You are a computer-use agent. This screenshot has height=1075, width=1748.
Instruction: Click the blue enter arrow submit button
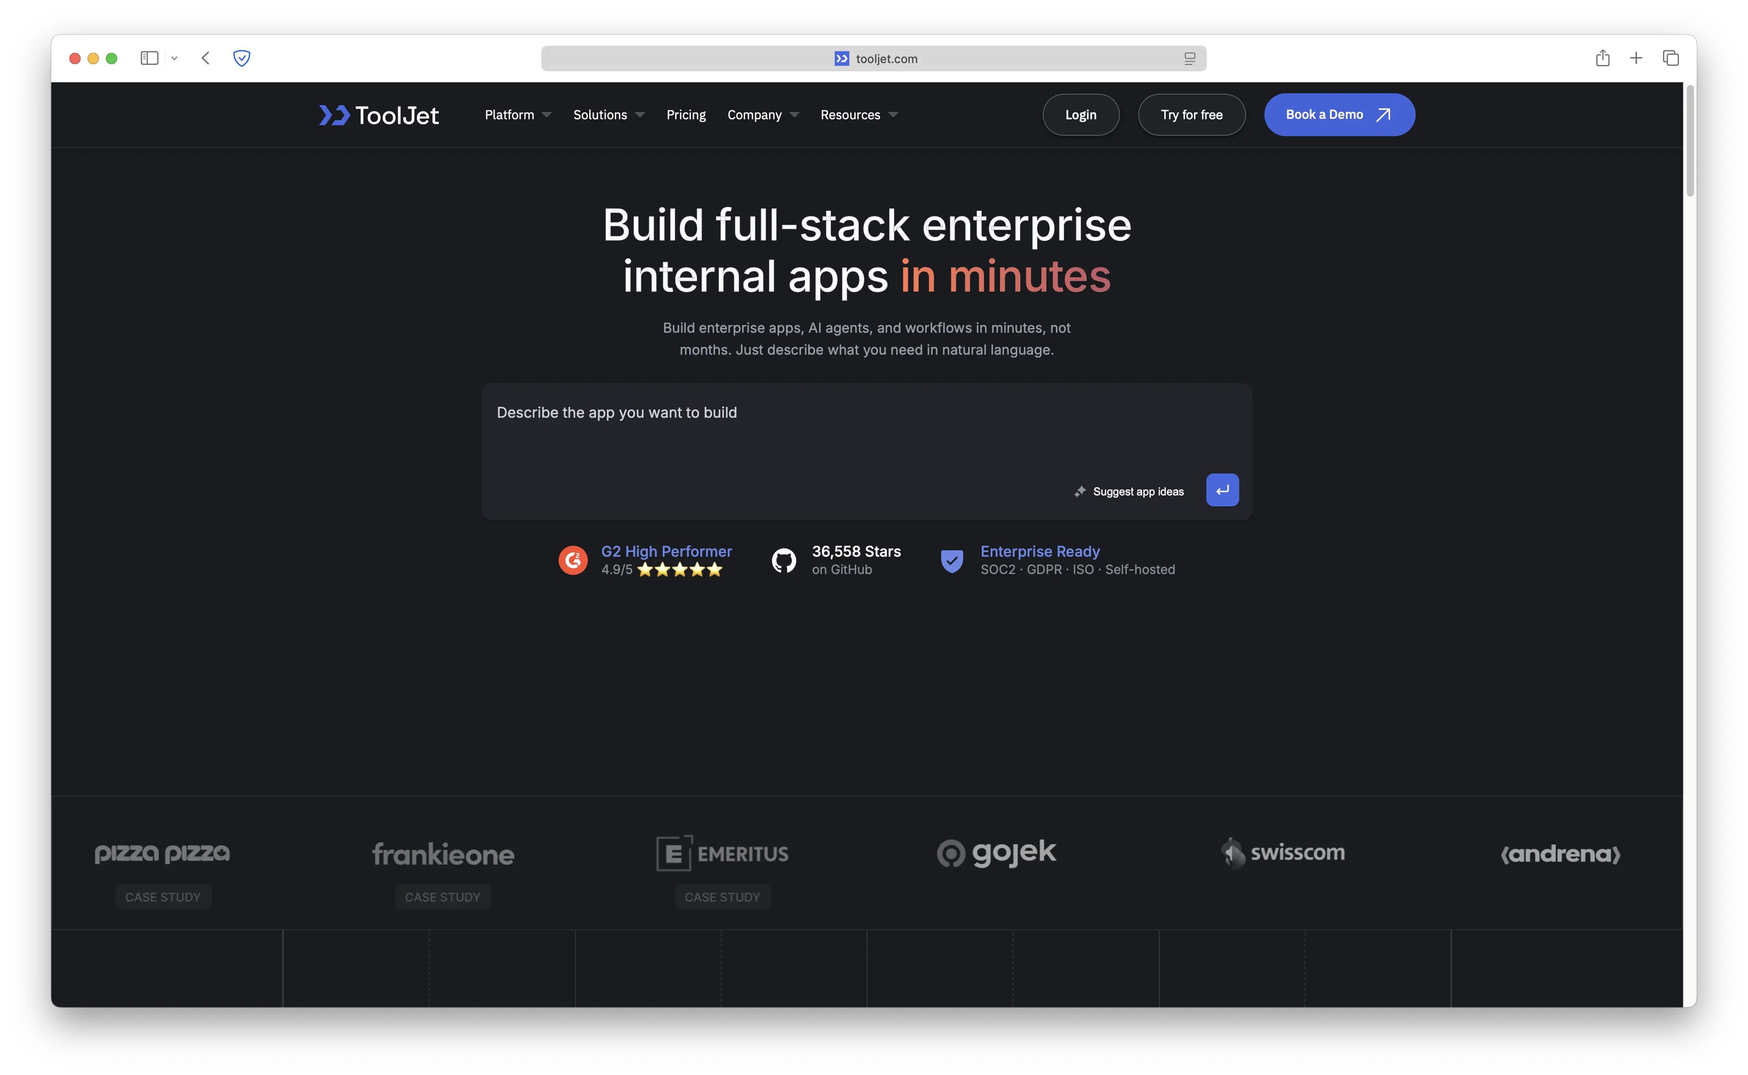1222,490
